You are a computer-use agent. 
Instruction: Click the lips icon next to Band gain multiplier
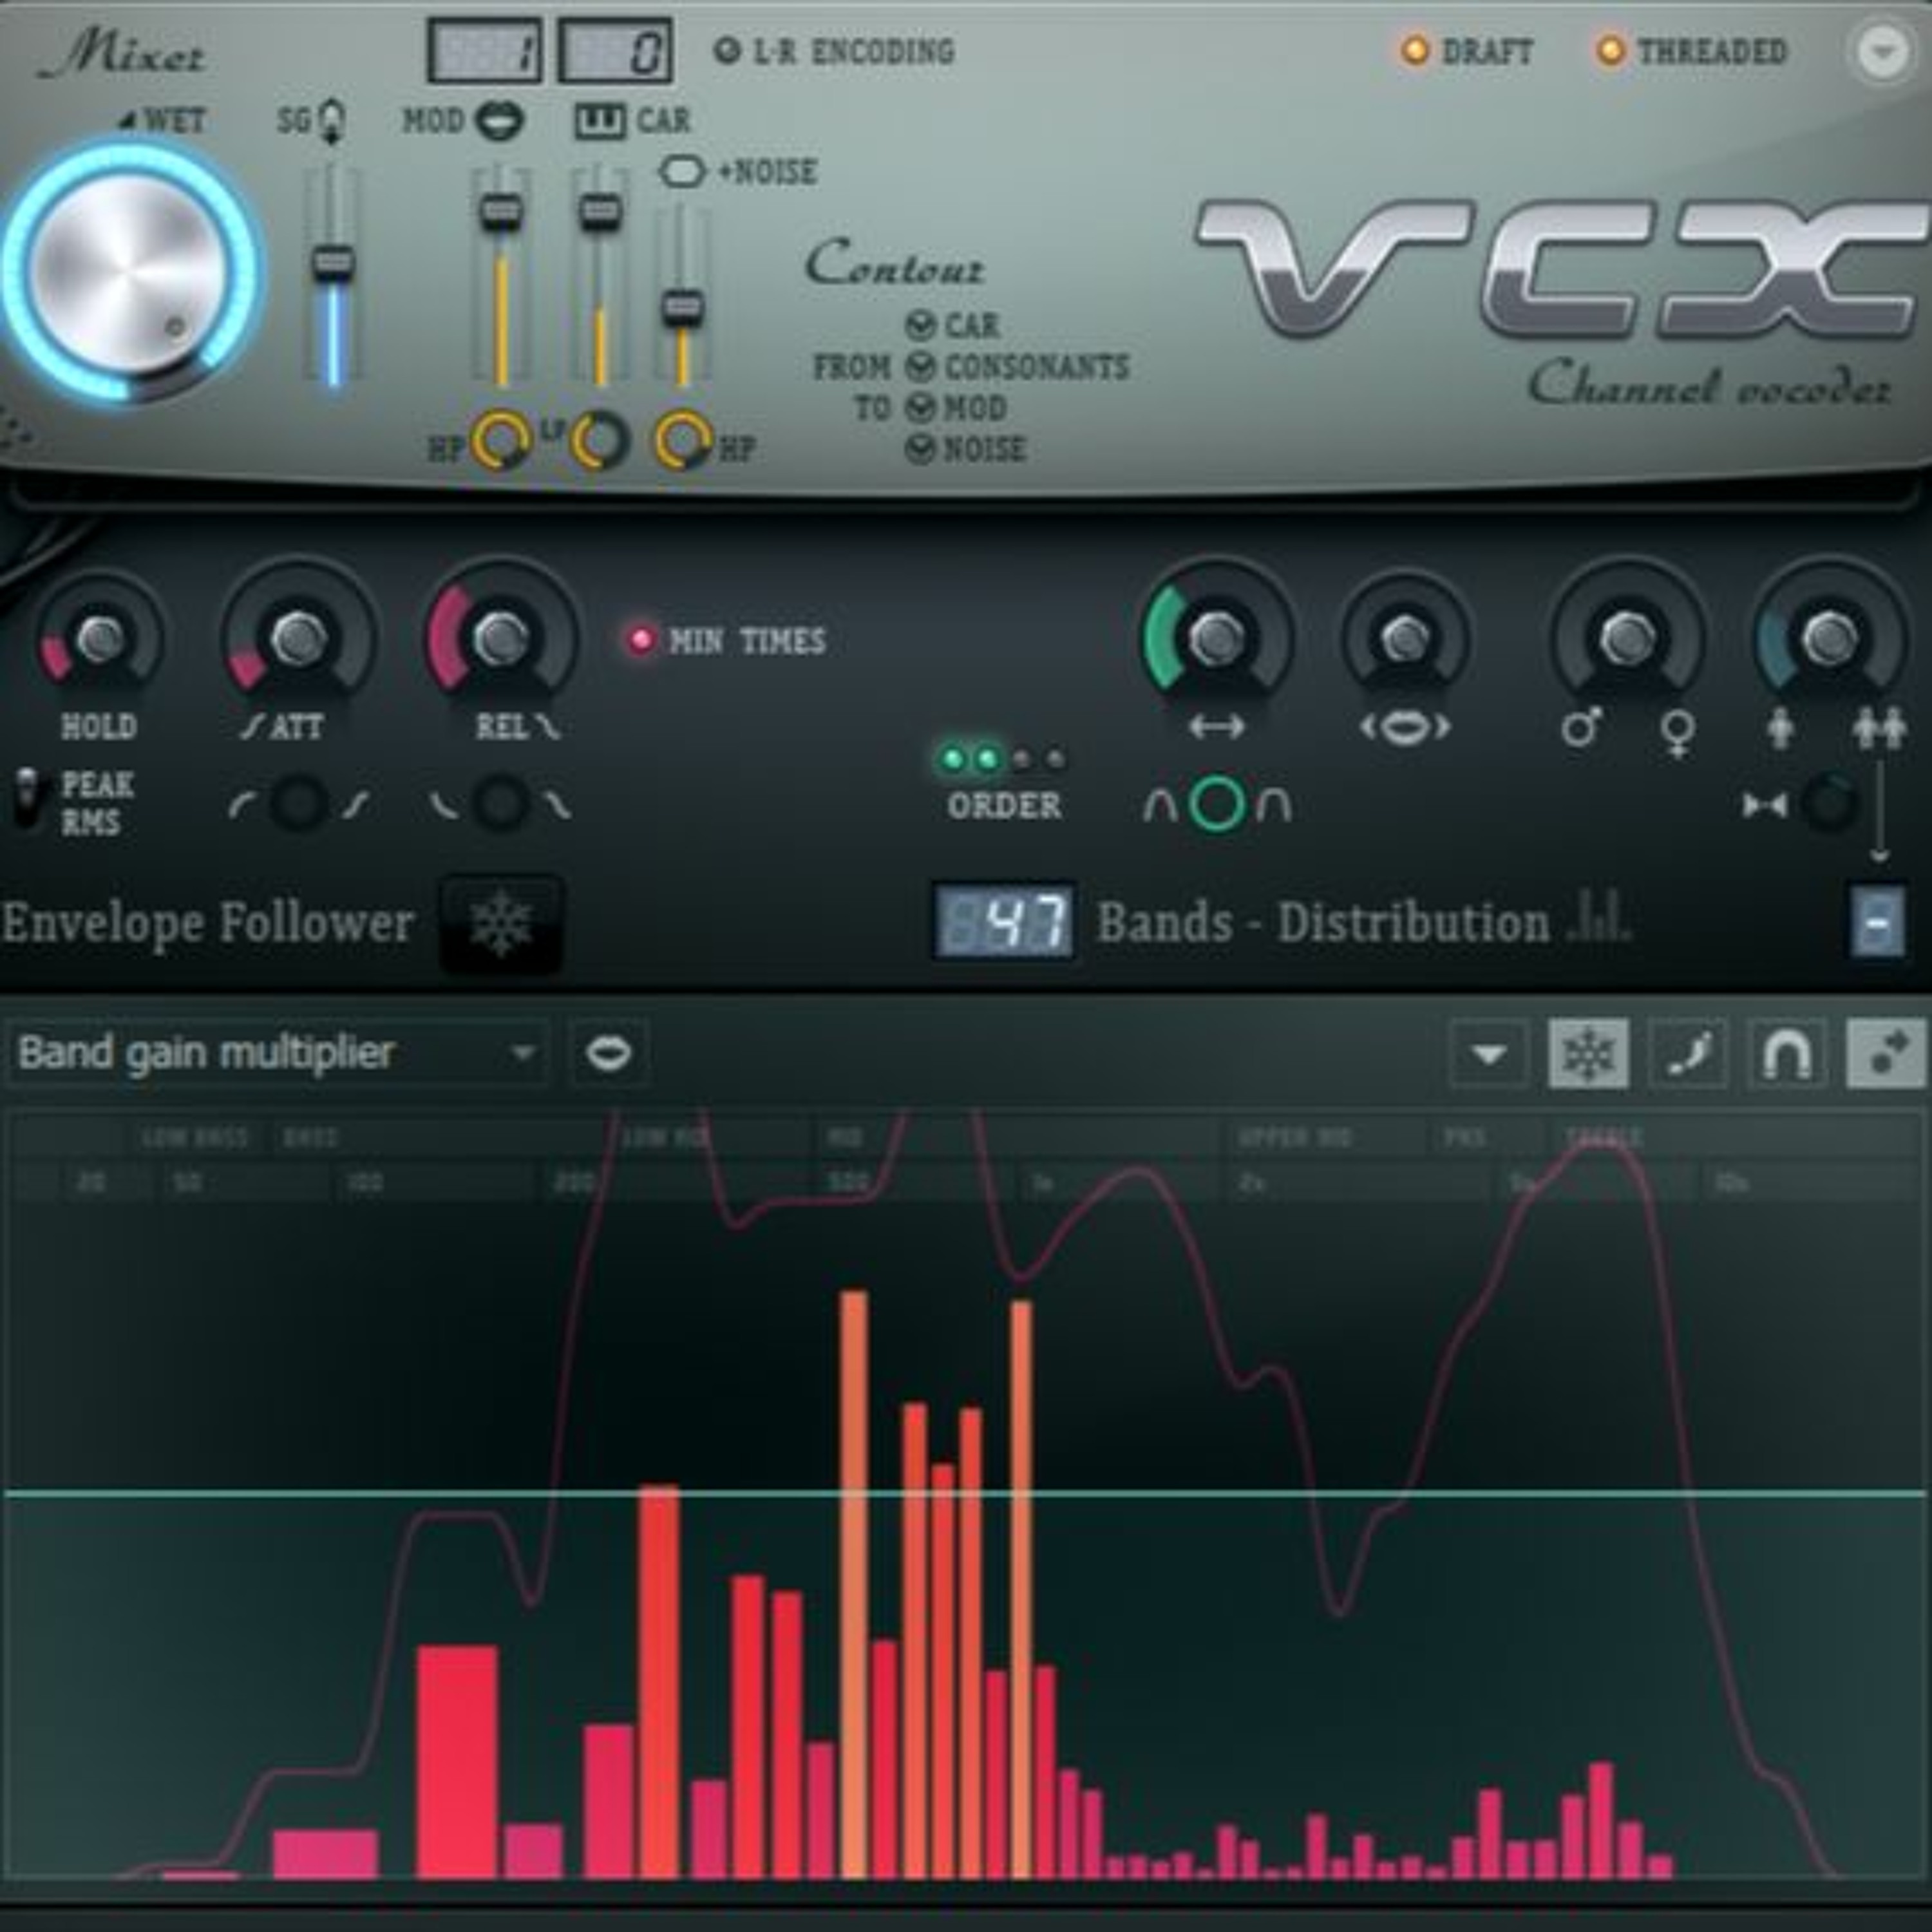609,1053
